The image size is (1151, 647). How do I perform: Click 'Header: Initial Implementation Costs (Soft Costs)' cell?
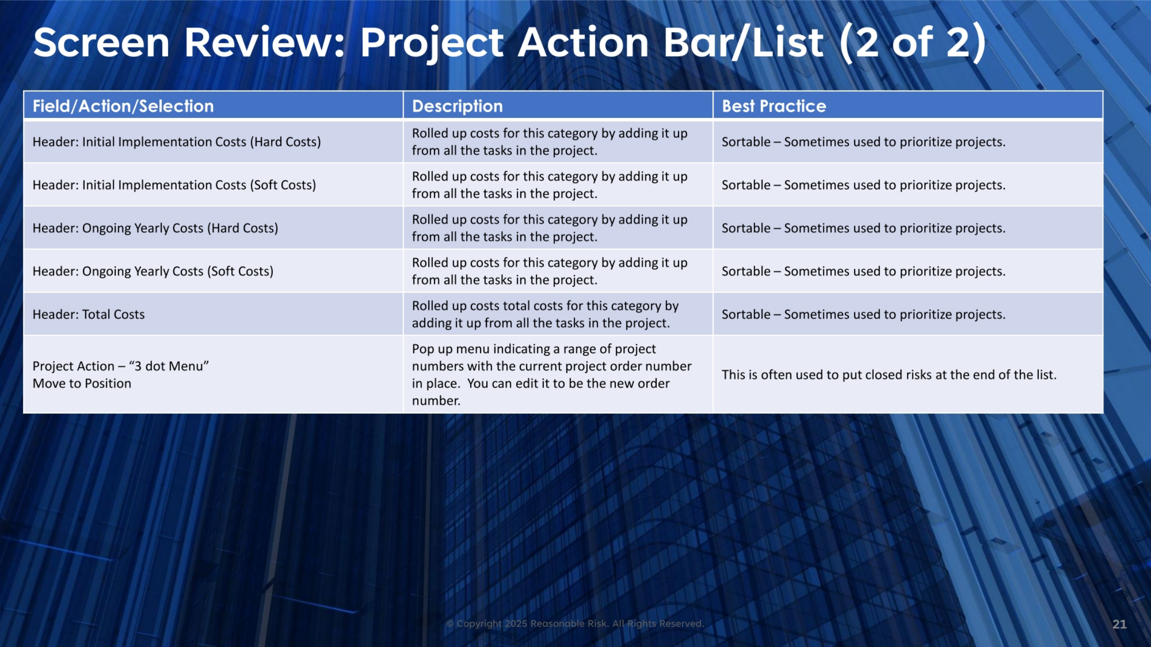coord(213,185)
